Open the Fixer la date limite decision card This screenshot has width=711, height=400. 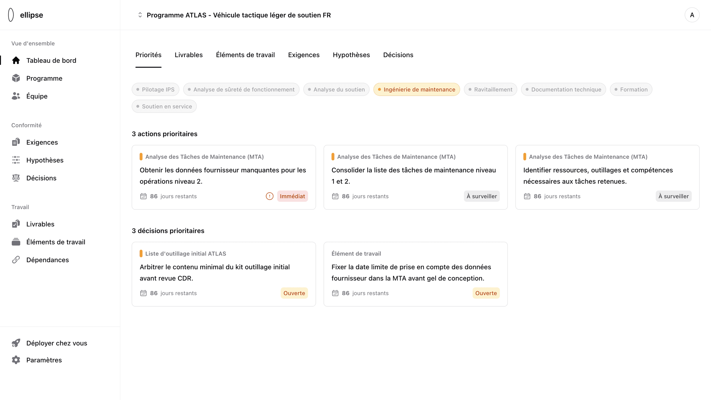point(415,274)
